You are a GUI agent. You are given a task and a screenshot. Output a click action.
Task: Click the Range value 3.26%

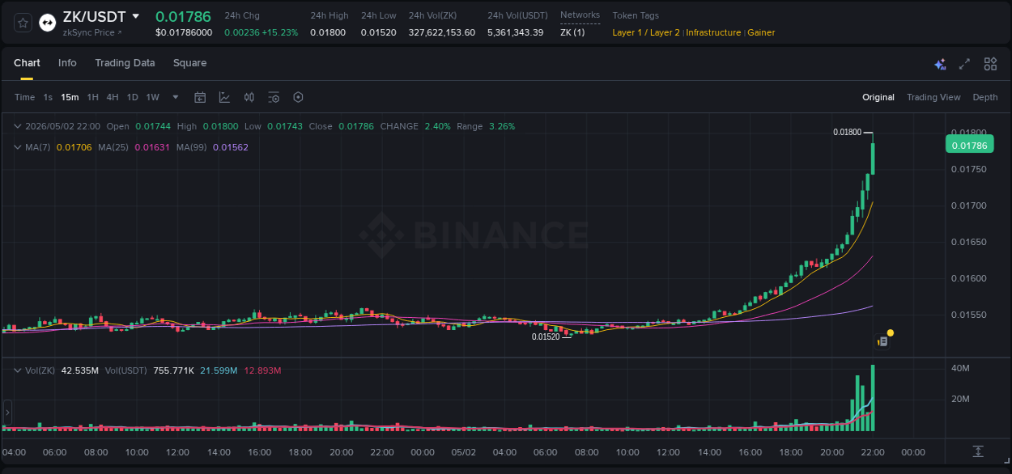point(502,126)
